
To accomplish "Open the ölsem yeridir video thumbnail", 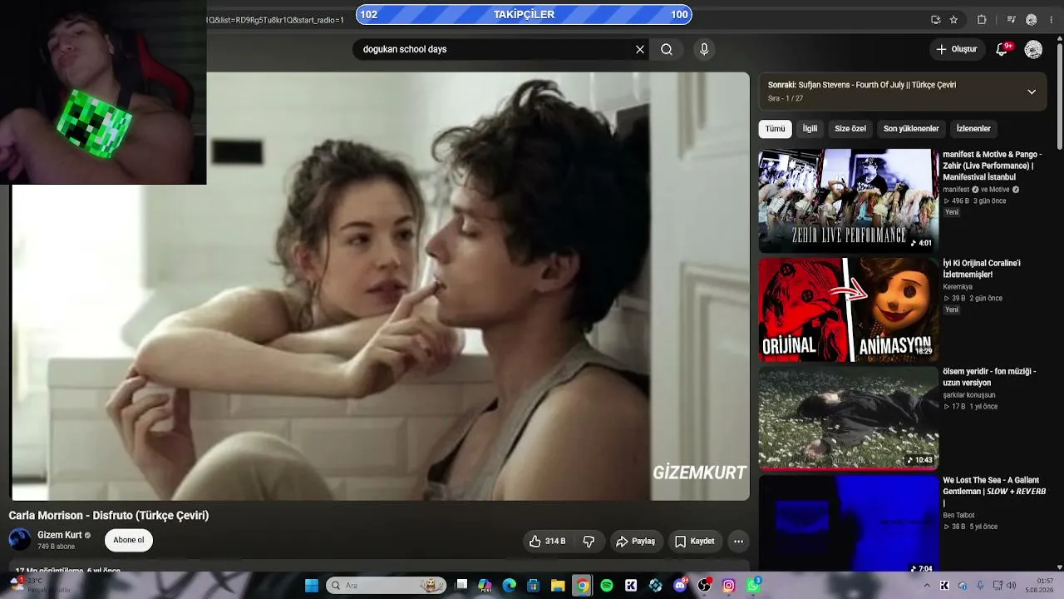I will [x=848, y=418].
